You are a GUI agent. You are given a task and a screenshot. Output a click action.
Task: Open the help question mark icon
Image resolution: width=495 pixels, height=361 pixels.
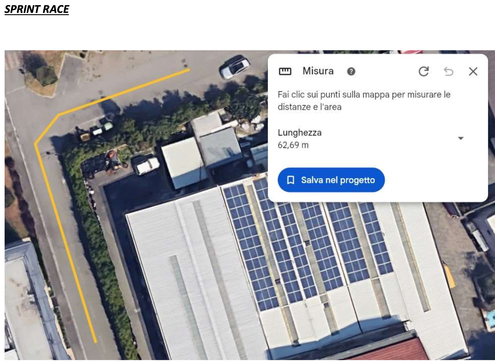[x=351, y=71]
